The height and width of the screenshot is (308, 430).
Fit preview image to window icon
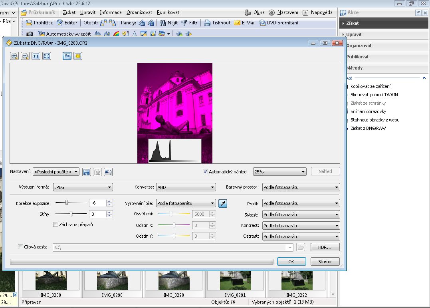47,56
